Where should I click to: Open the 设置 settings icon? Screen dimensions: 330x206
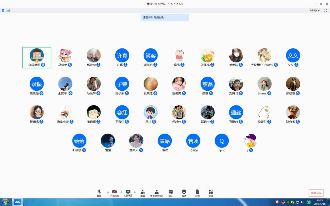click(211, 193)
